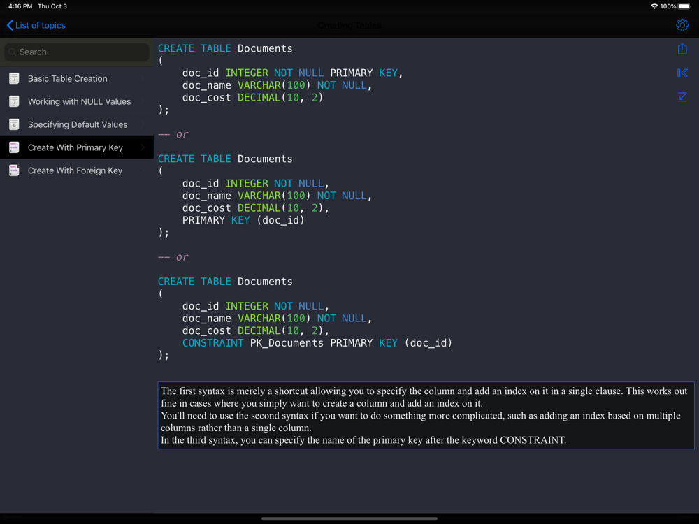The height and width of the screenshot is (524, 699).
Task: Select the Working with NULL Values topic
Action: coord(79,101)
